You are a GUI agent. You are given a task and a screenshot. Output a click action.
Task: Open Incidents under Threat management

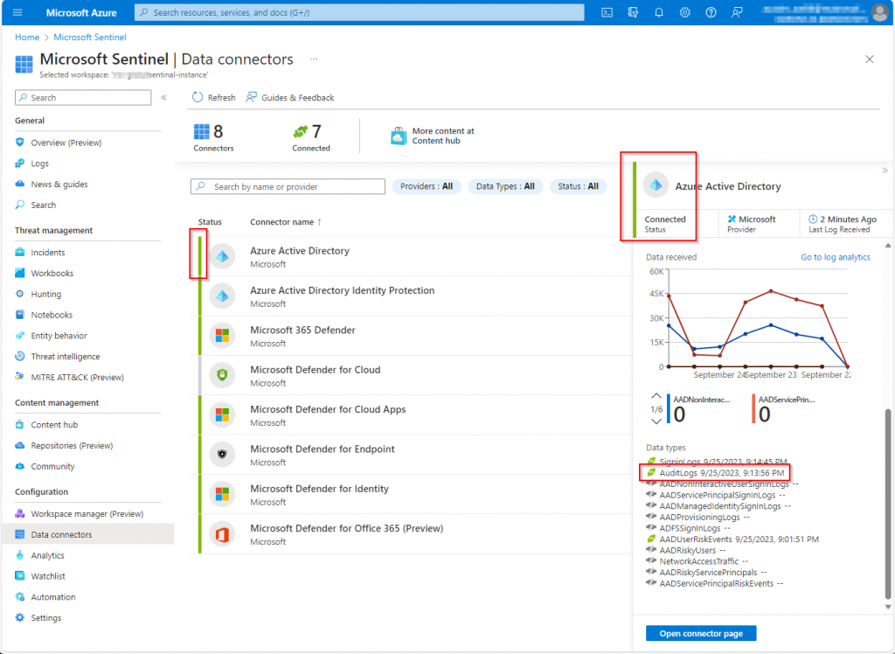[48, 253]
